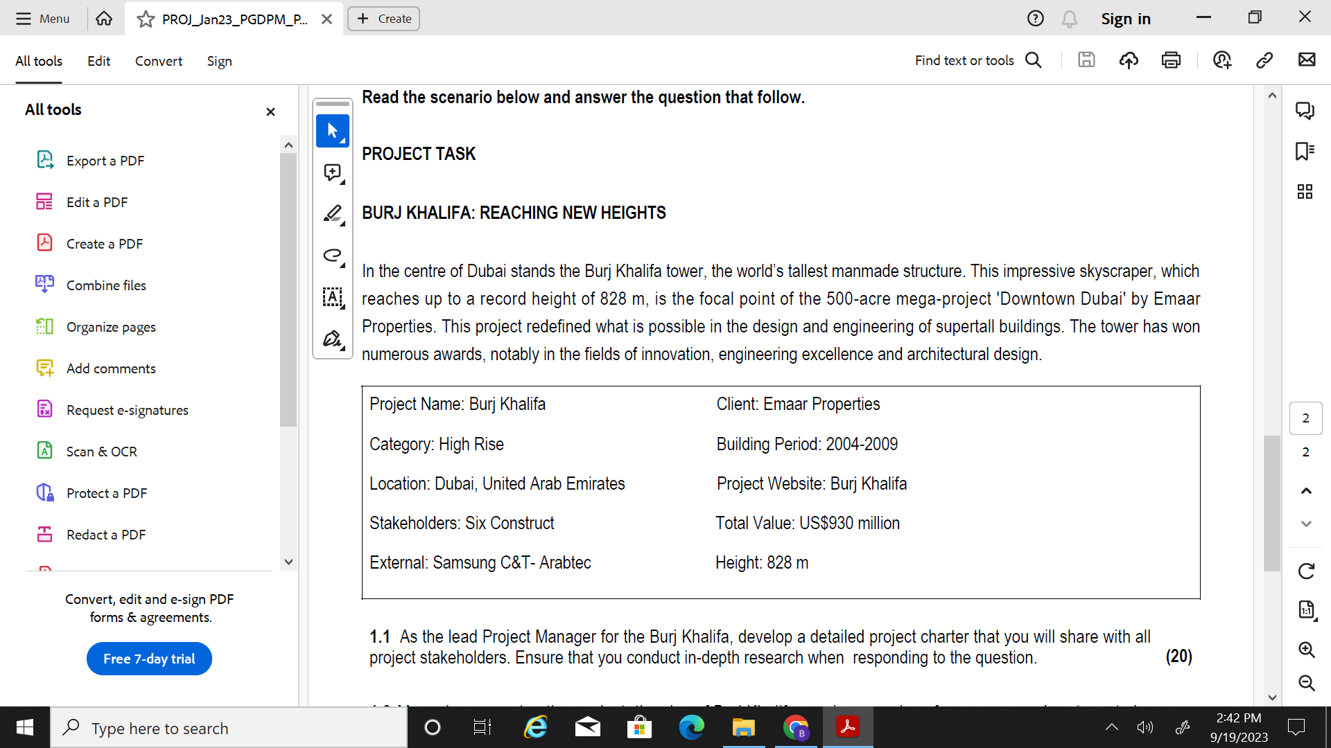The image size is (1331, 748).
Task: Switch to the Convert tab
Action: [x=158, y=61]
